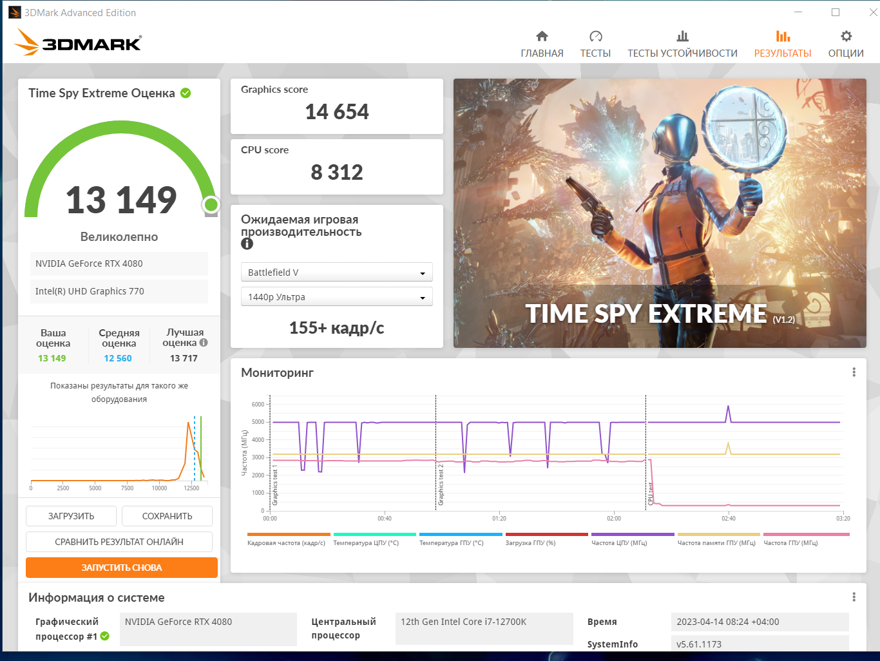Click the score distribution chart
Image resolution: width=880 pixels, height=661 pixels.
coord(119,454)
